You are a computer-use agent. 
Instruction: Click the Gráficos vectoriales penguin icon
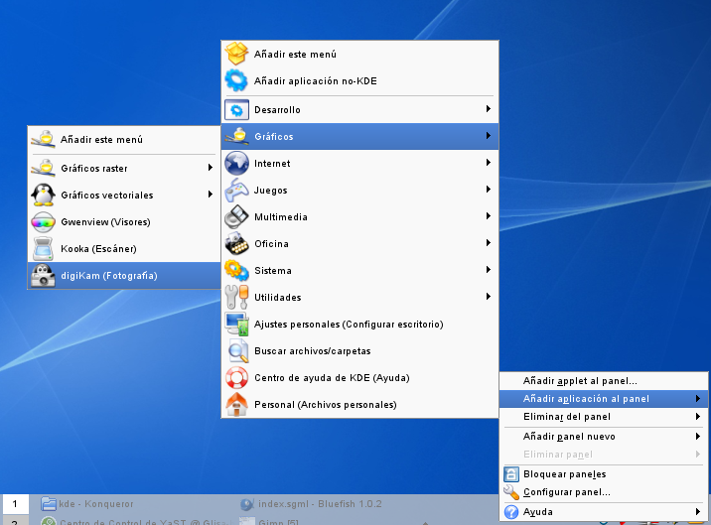coord(43,196)
